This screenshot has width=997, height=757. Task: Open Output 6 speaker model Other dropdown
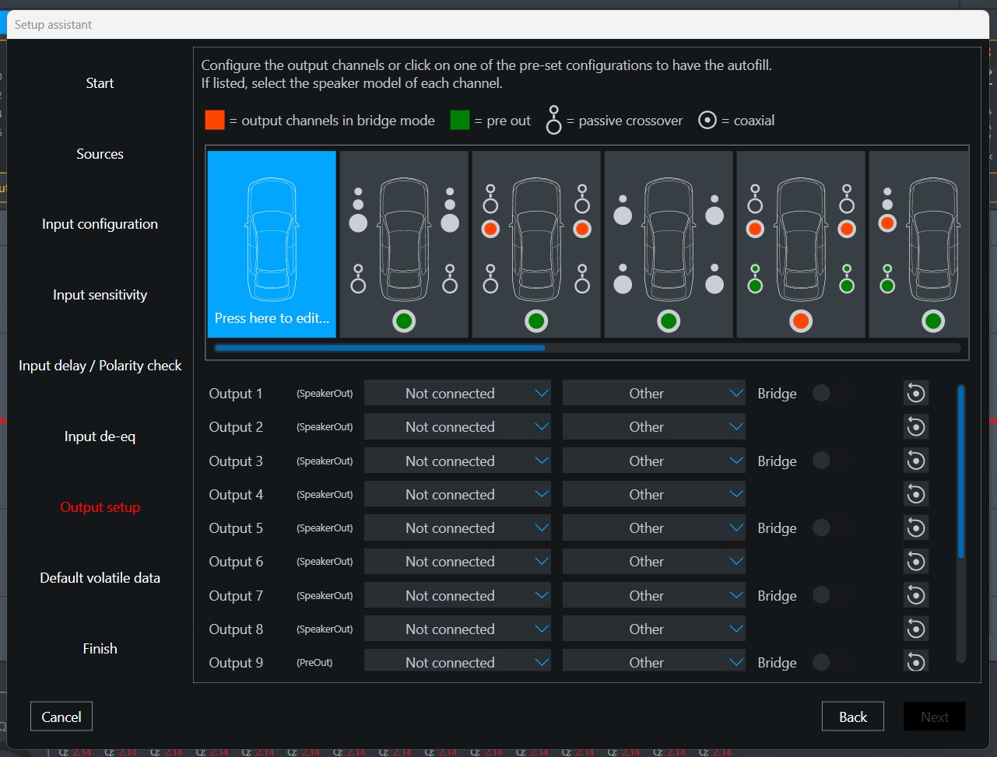coord(654,562)
